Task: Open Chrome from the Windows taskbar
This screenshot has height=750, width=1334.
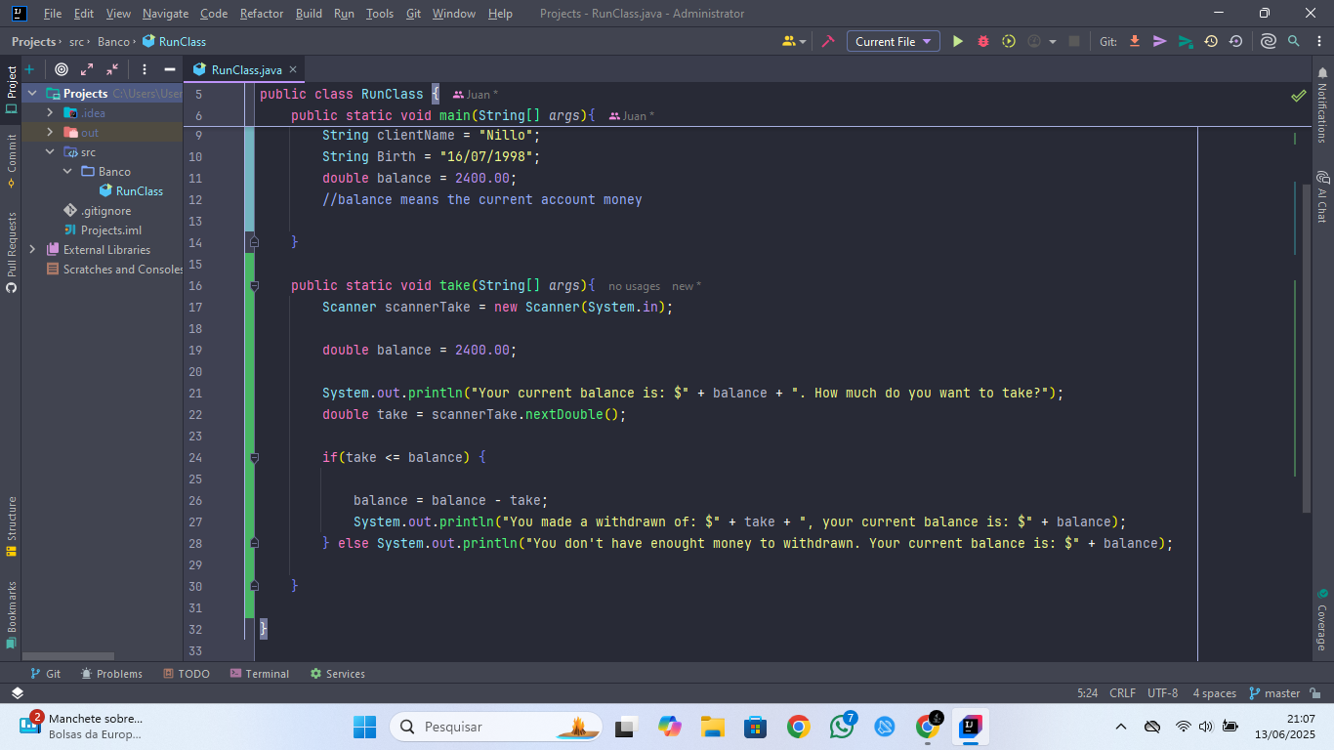Action: (798, 727)
